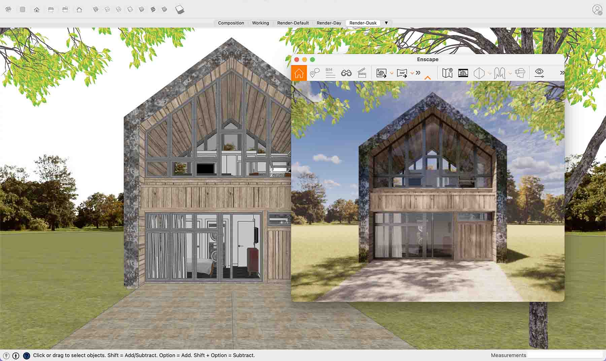The height and width of the screenshot is (361, 606).
Task: Expand hidden toolbar items with double chevron
Action: 418,73
